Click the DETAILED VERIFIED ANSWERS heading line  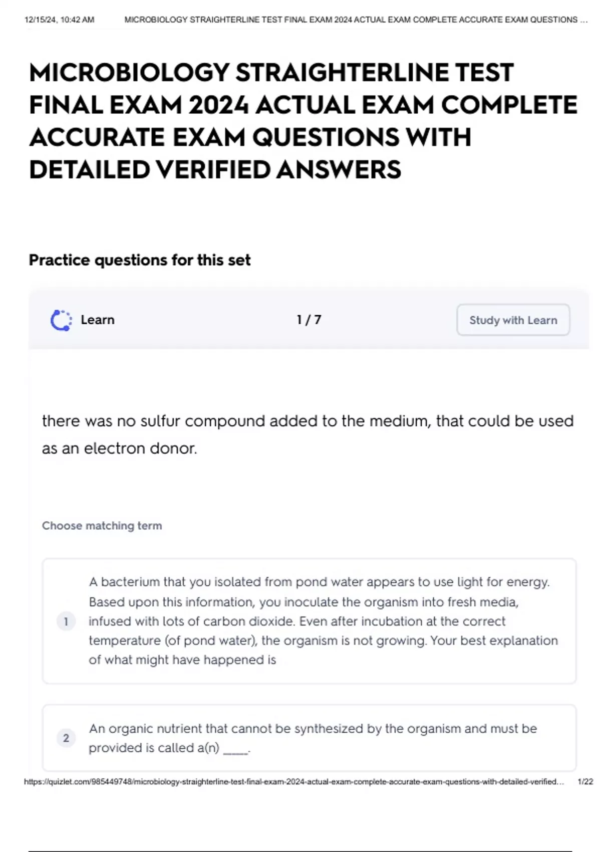[x=215, y=169]
